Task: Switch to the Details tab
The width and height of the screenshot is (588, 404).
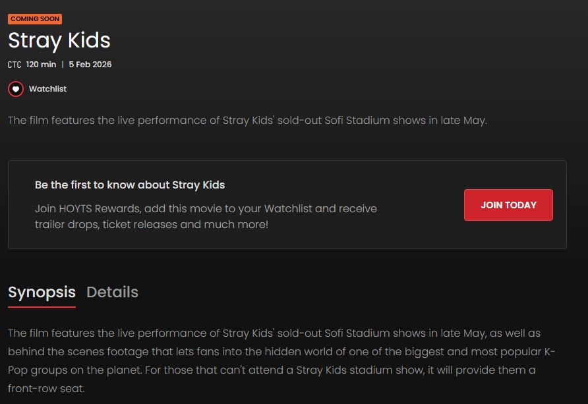Action: point(112,292)
